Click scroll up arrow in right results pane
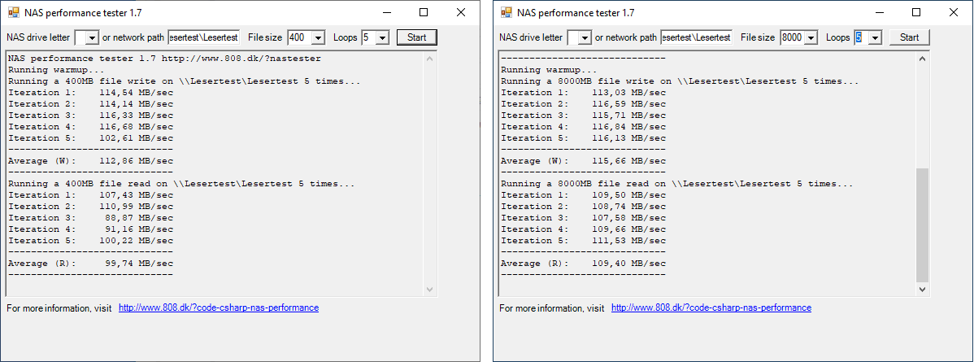Viewport: 974px width, 362px height. pos(923,59)
